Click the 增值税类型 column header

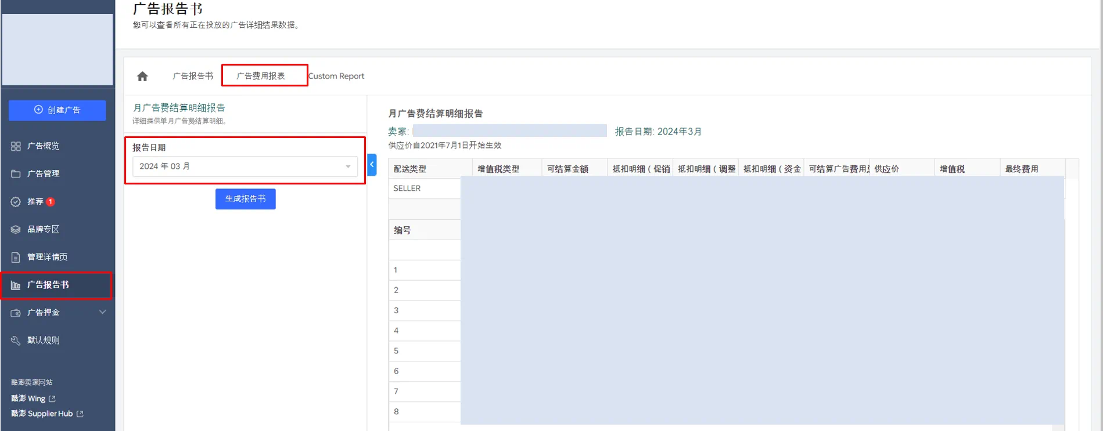click(x=506, y=169)
